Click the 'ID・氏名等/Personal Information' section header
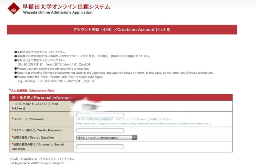This screenshot has height=166, width=256. (121, 98)
